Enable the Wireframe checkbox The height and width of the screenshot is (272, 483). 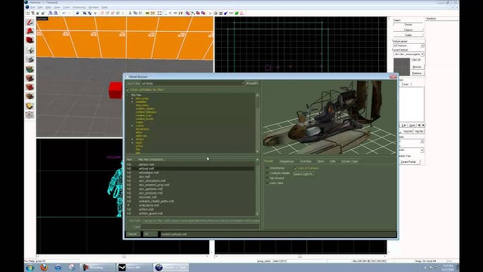pyautogui.click(x=267, y=168)
